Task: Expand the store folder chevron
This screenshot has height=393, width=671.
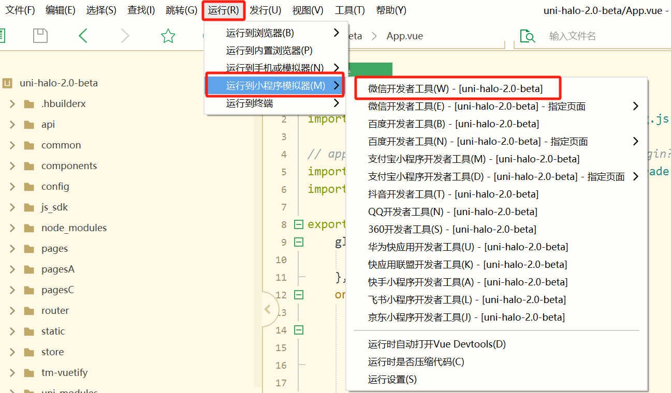Action: (12, 352)
